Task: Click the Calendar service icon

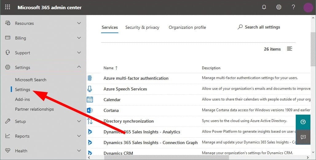Action: coord(90,100)
